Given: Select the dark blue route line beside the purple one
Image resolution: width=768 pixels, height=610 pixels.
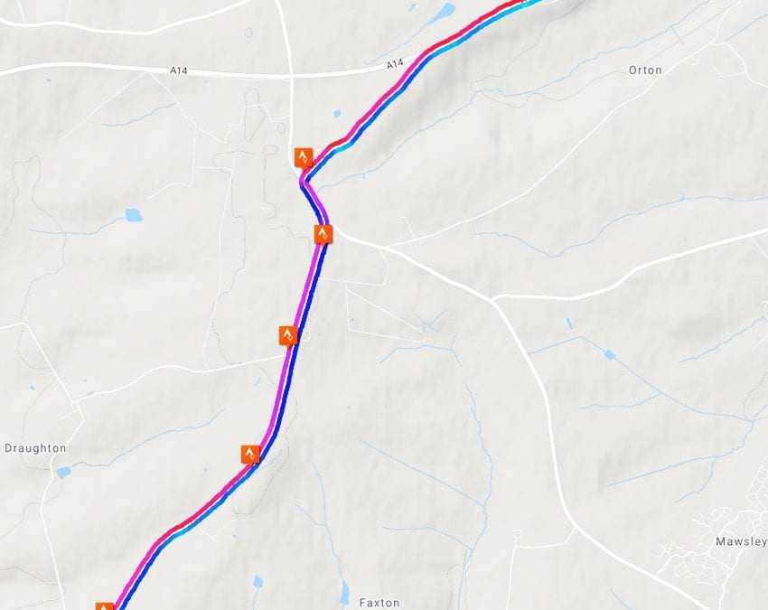Looking at the screenshot, I should coord(310,294).
